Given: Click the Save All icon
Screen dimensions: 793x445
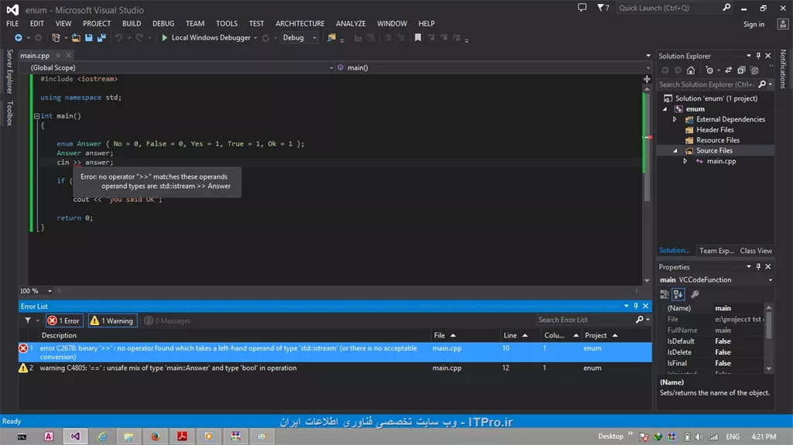Looking at the screenshot, I should point(101,38).
